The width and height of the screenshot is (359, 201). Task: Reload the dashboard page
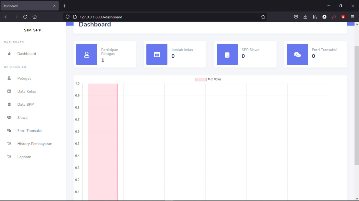tap(25, 17)
